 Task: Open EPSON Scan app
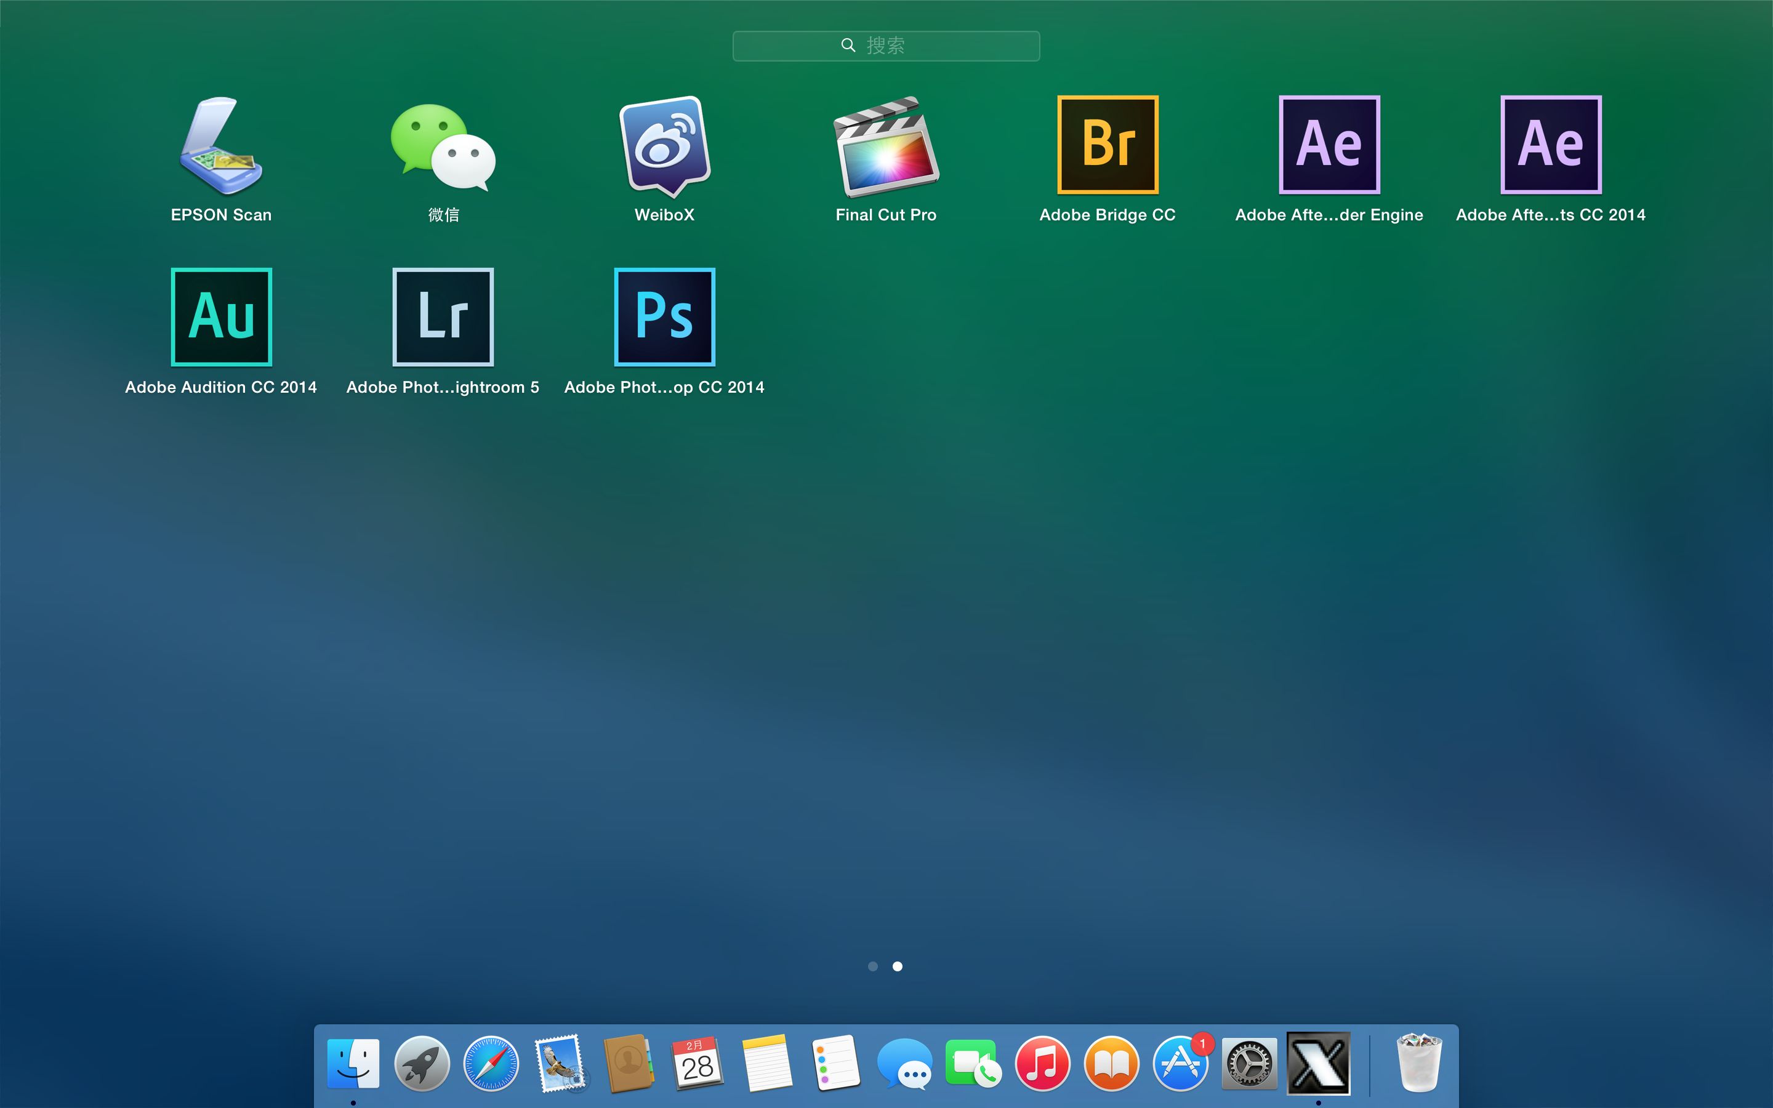point(221,146)
